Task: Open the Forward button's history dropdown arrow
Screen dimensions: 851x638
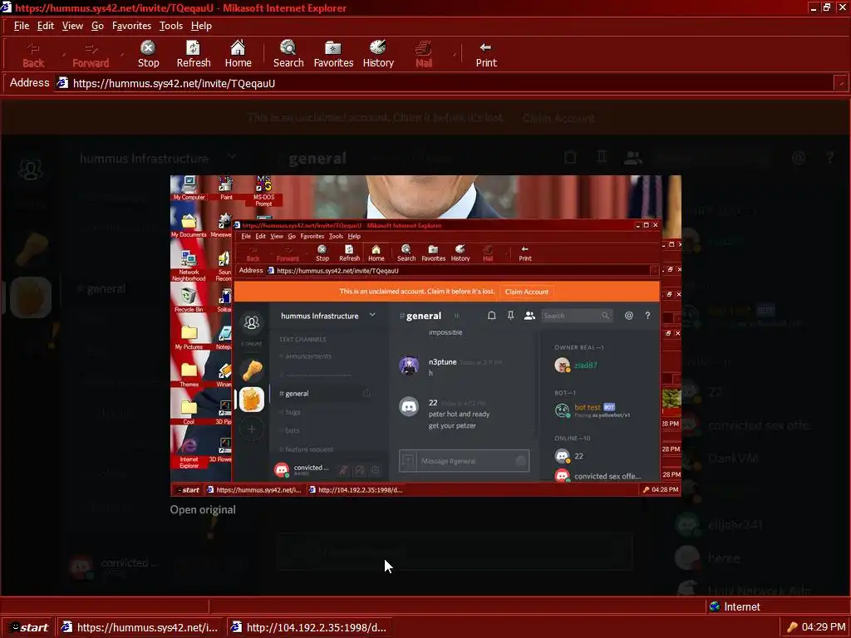Action: (122, 54)
